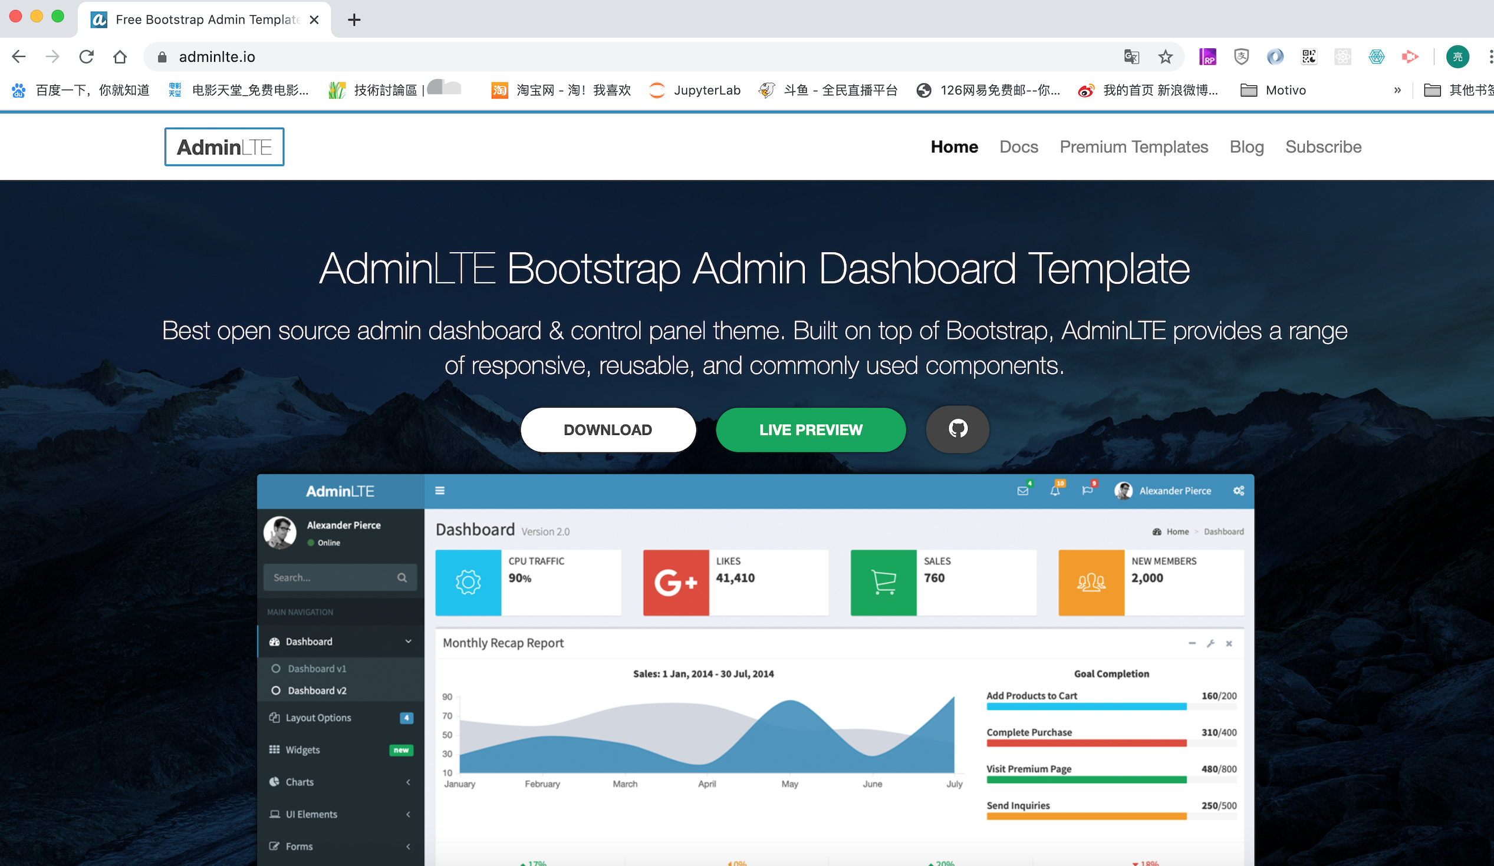
Task: Open the JupyterLab bookmark
Action: [695, 90]
